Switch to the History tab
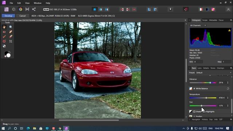Image resolution: width=233 pixels, height=131 pixels. point(205,119)
